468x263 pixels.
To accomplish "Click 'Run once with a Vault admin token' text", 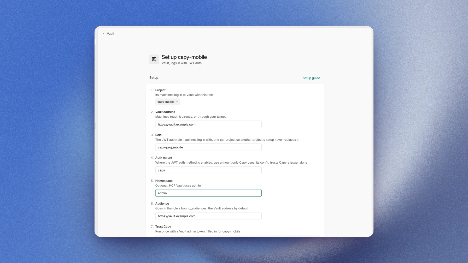I will [x=198, y=231].
